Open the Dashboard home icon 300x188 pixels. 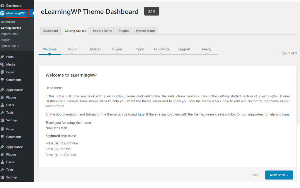tap(3, 5)
